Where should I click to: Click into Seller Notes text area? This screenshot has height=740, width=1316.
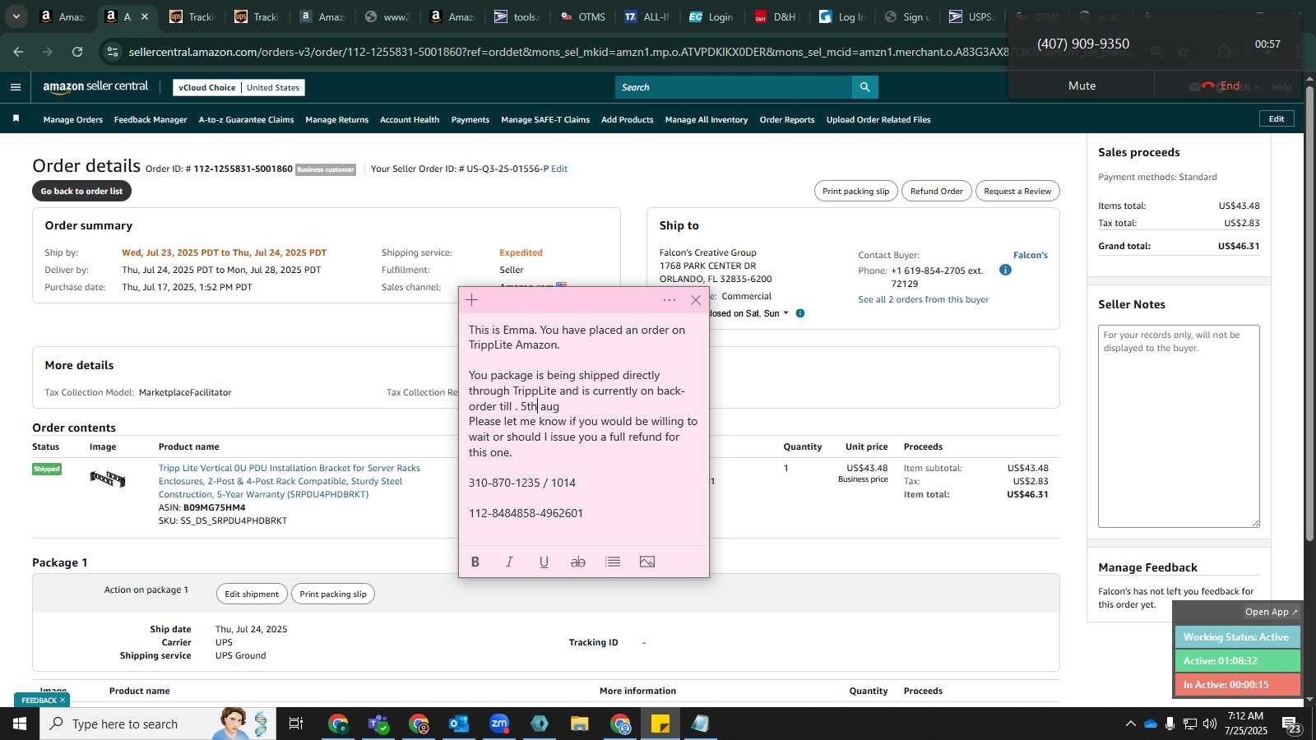(1179, 426)
